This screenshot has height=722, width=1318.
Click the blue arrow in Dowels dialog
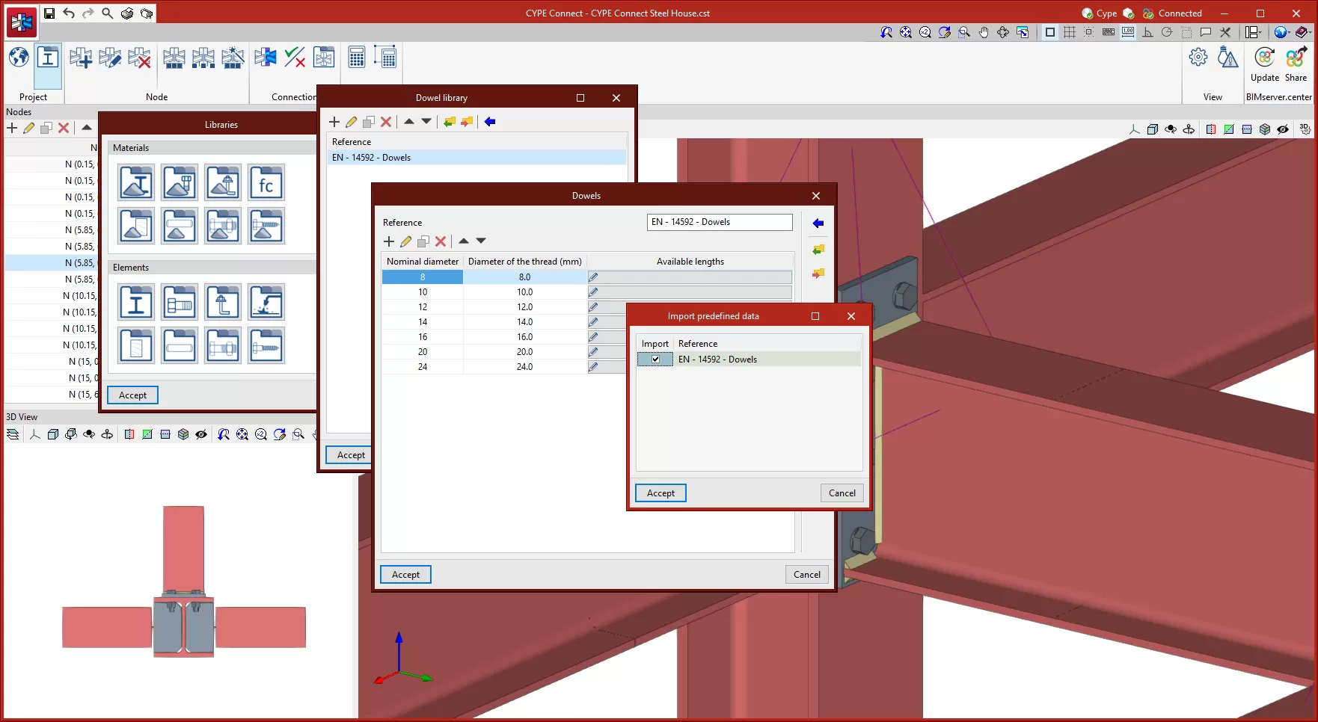click(818, 223)
